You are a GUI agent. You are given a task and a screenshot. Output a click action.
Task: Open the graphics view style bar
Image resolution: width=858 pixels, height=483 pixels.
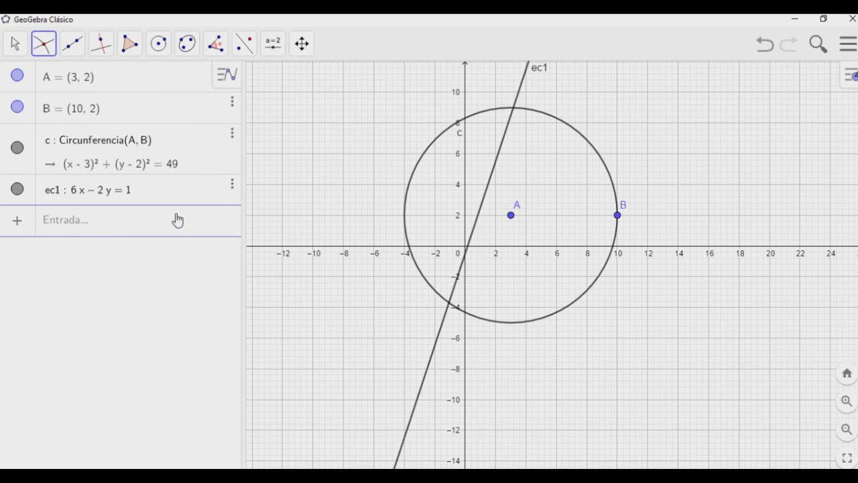click(x=851, y=75)
